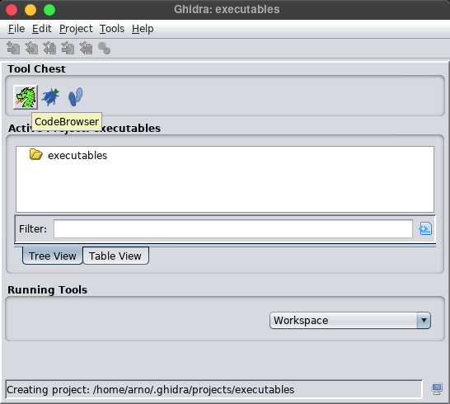This screenshot has width=450, height=404.
Task: Open filter options icon beside Filter field
Action: (425, 228)
